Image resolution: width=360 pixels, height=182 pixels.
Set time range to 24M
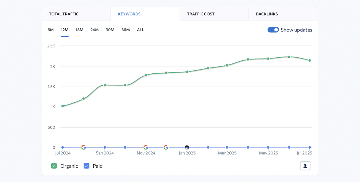94,30
